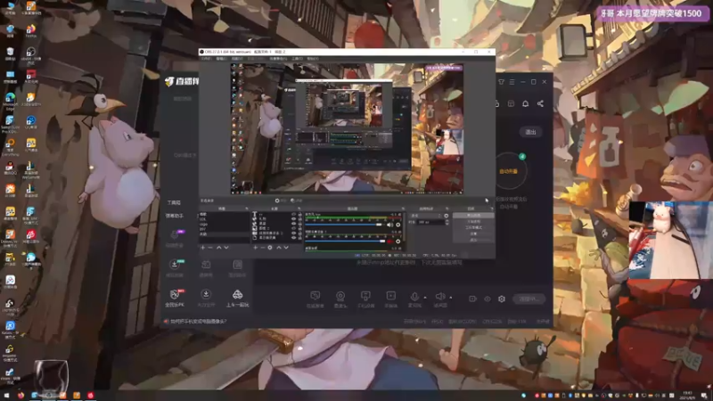Toggle visibility eye of text source row
The width and height of the screenshot is (713, 401).
(293, 214)
